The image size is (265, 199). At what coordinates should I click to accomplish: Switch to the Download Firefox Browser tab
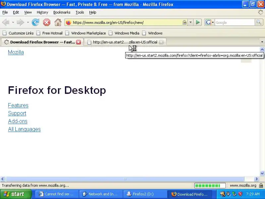tap(42, 42)
